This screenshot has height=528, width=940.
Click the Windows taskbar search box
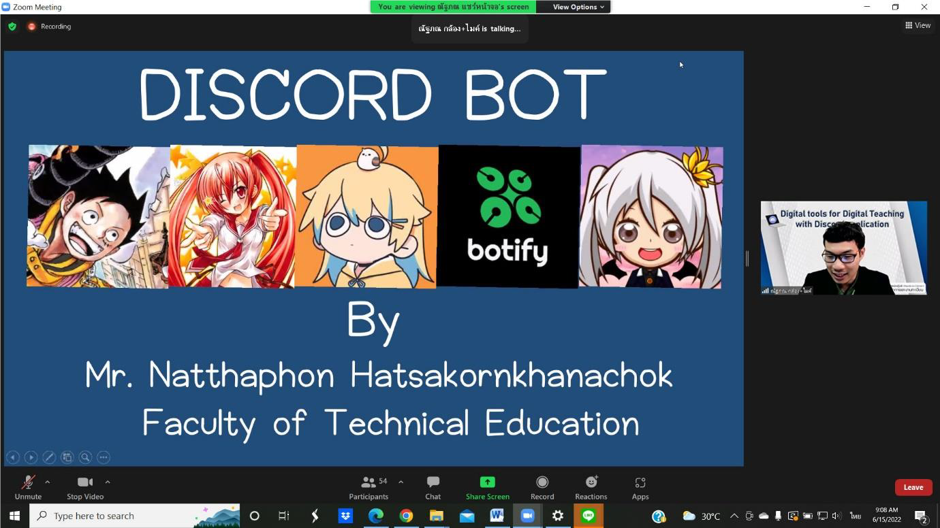coord(135,516)
